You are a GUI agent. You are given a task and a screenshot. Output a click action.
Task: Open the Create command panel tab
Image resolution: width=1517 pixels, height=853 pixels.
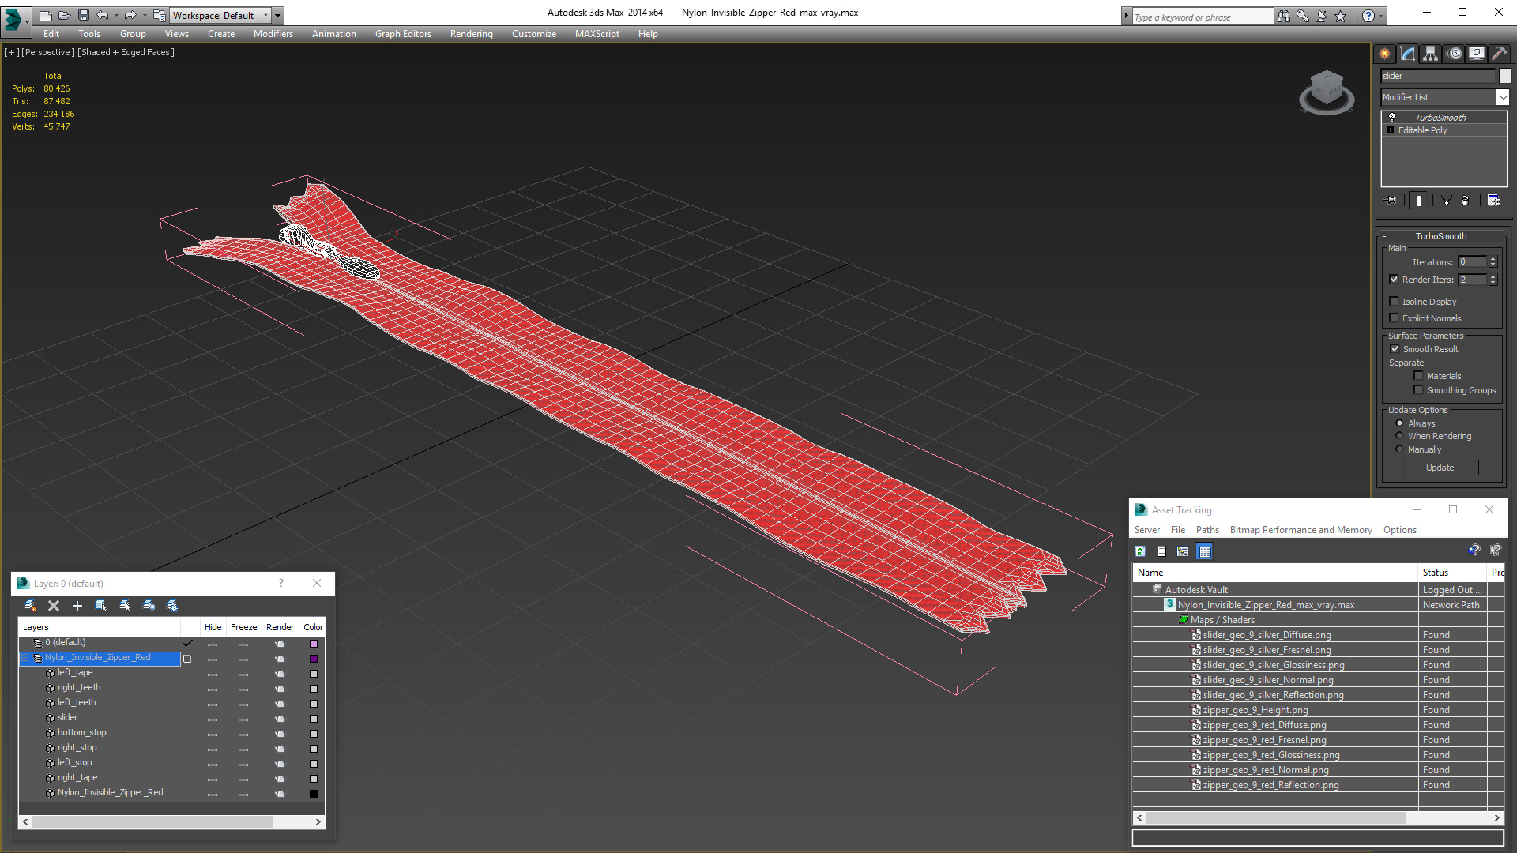[1384, 54]
